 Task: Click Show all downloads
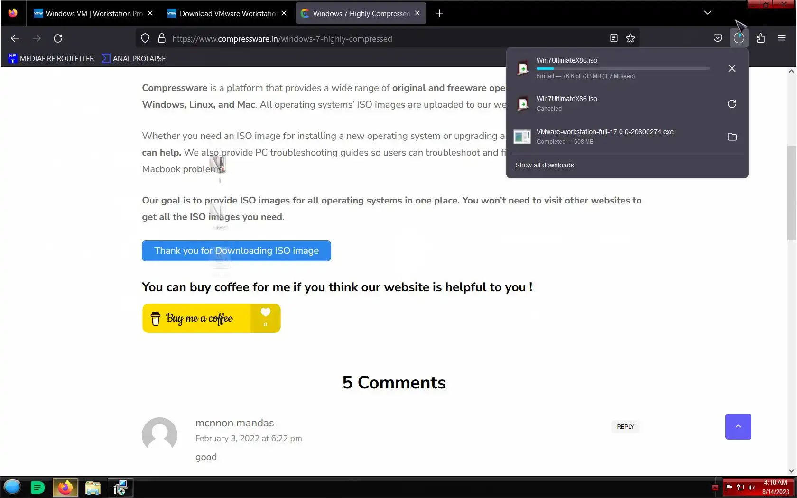[545, 165]
